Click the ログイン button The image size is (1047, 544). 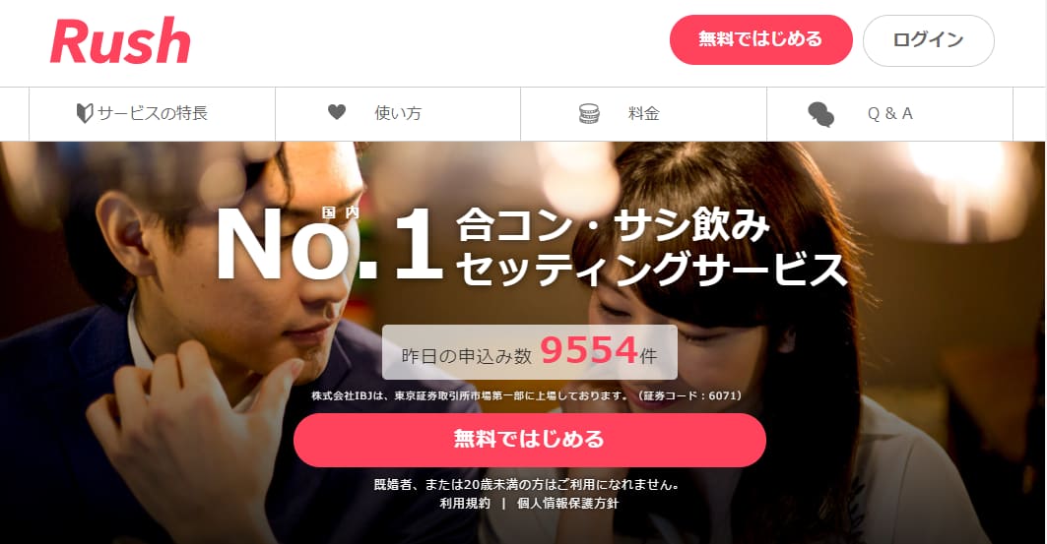click(x=928, y=40)
